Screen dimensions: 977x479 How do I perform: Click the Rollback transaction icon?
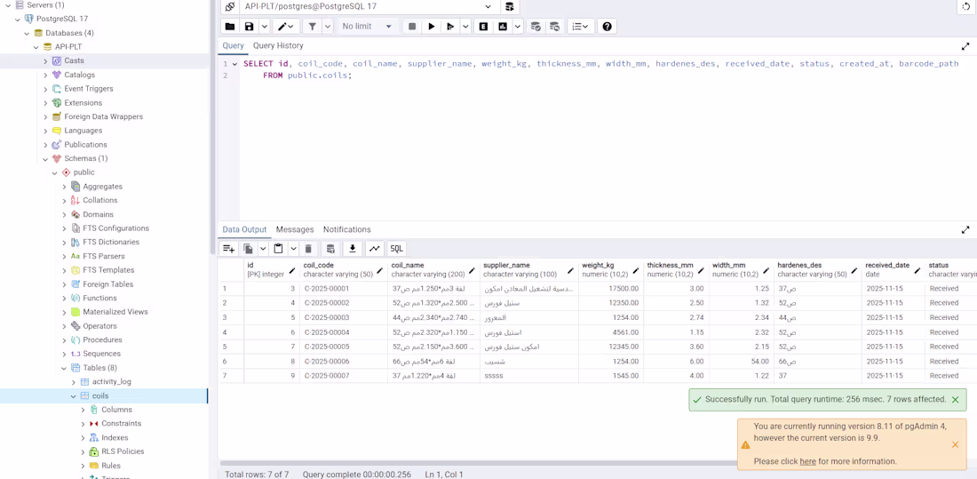coord(554,26)
